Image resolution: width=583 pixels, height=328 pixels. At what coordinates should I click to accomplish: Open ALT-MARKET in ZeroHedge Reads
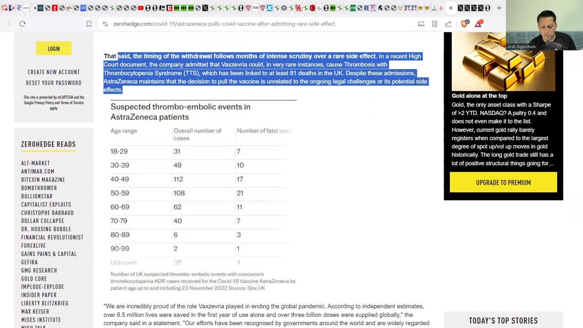coord(36,163)
